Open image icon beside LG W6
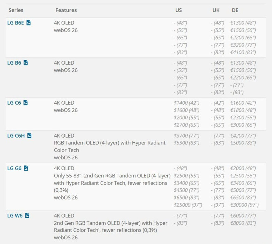272x244 pixels. pyautogui.click(x=27, y=215)
